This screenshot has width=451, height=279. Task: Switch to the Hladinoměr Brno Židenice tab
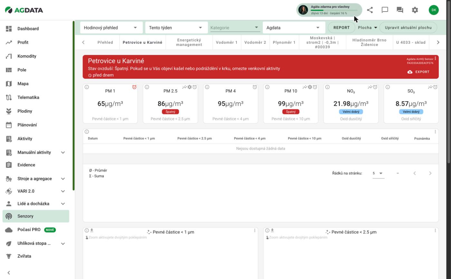(x=369, y=42)
